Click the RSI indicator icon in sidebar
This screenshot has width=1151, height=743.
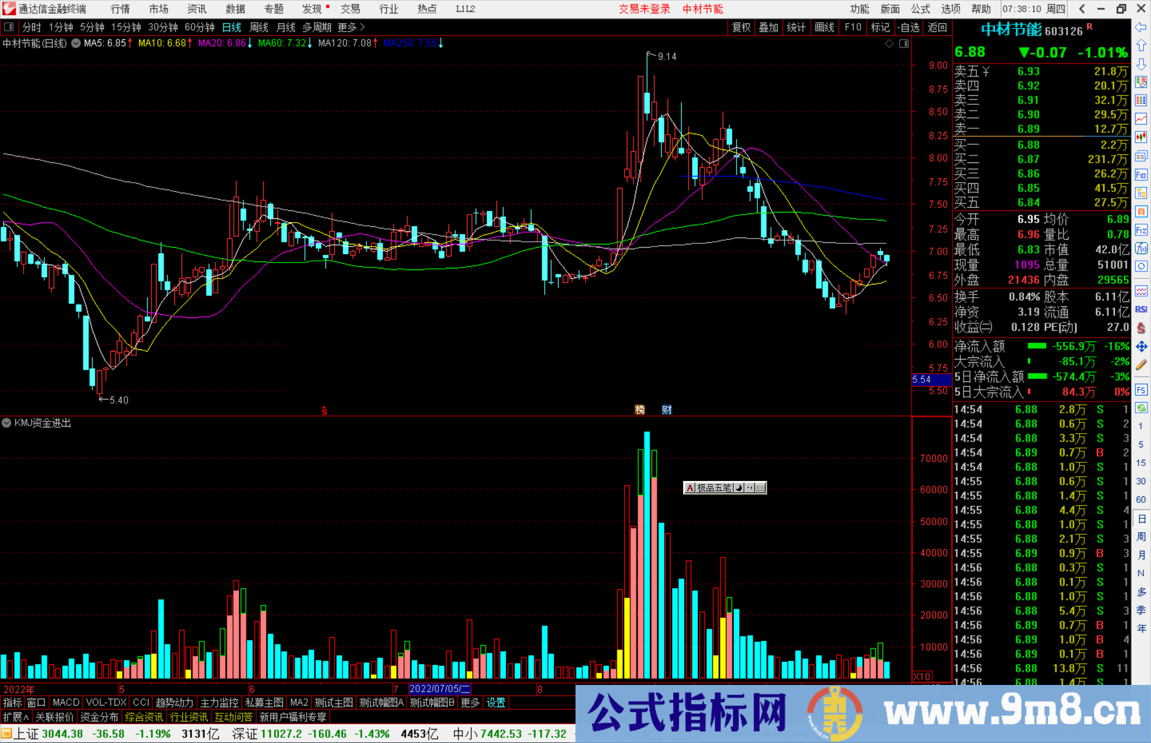tap(1141, 309)
